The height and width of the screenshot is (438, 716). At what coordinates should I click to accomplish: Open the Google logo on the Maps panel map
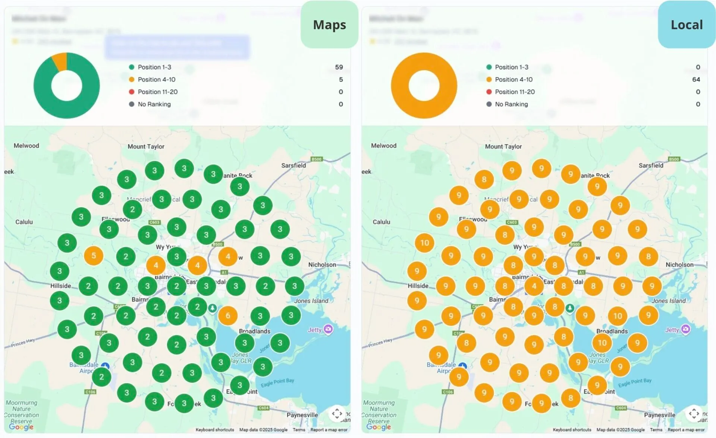point(21,427)
